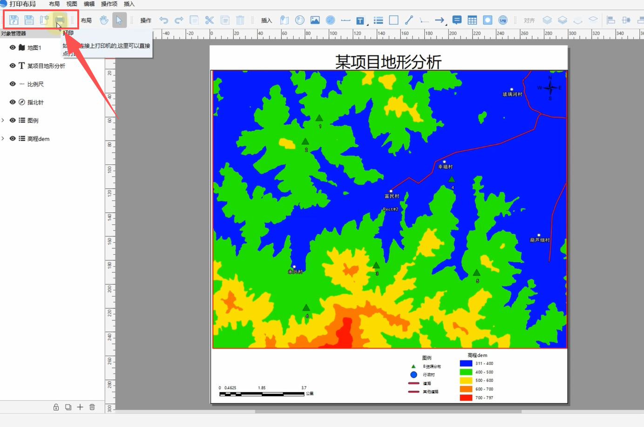The width and height of the screenshot is (644, 427).
Task: Hide the 图例 legend element
Action: pos(13,120)
